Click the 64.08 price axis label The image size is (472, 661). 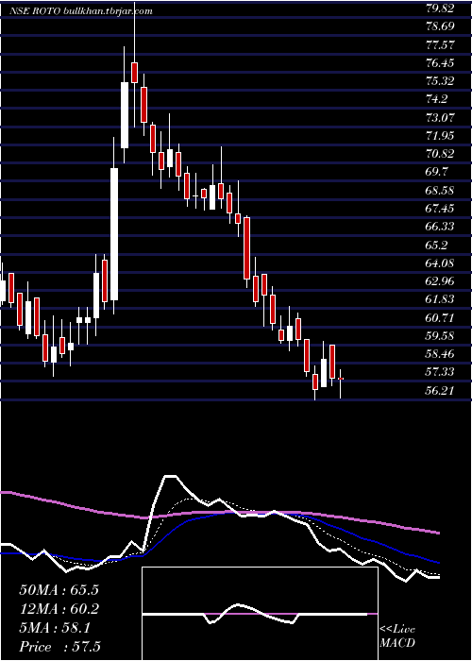pyautogui.click(x=441, y=263)
